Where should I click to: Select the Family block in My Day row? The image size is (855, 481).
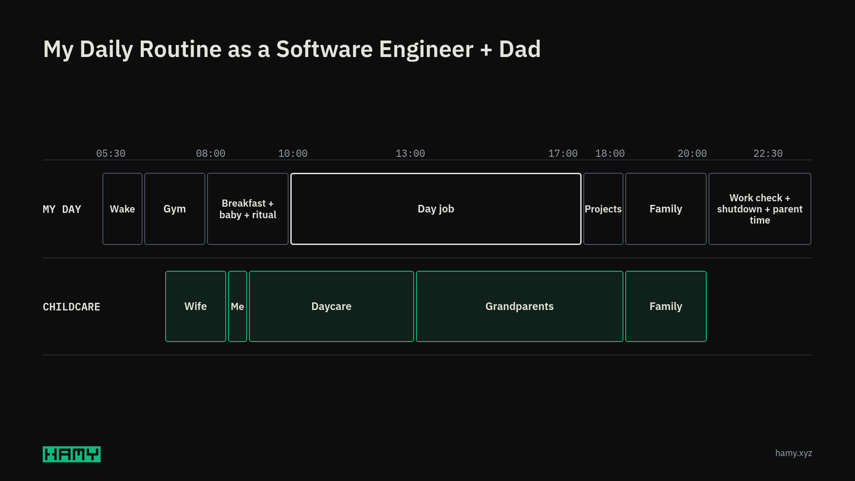[666, 209]
